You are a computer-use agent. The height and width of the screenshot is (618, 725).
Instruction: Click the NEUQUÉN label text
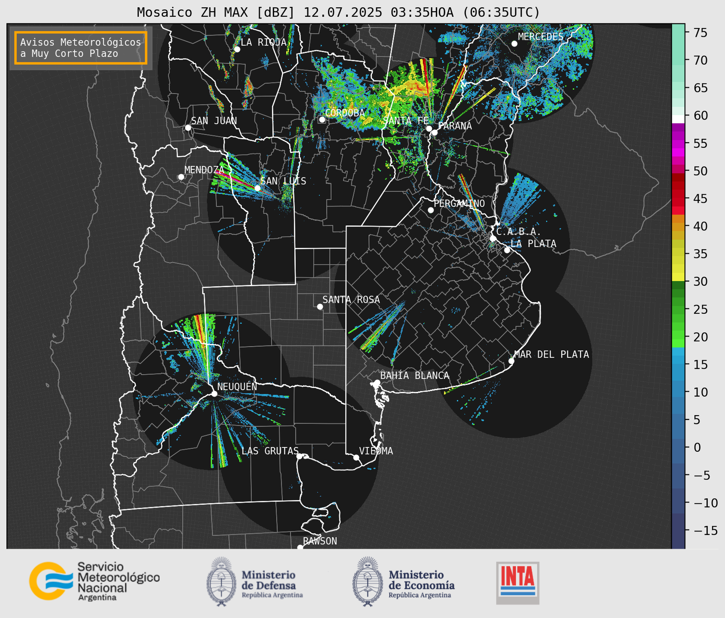237,387
